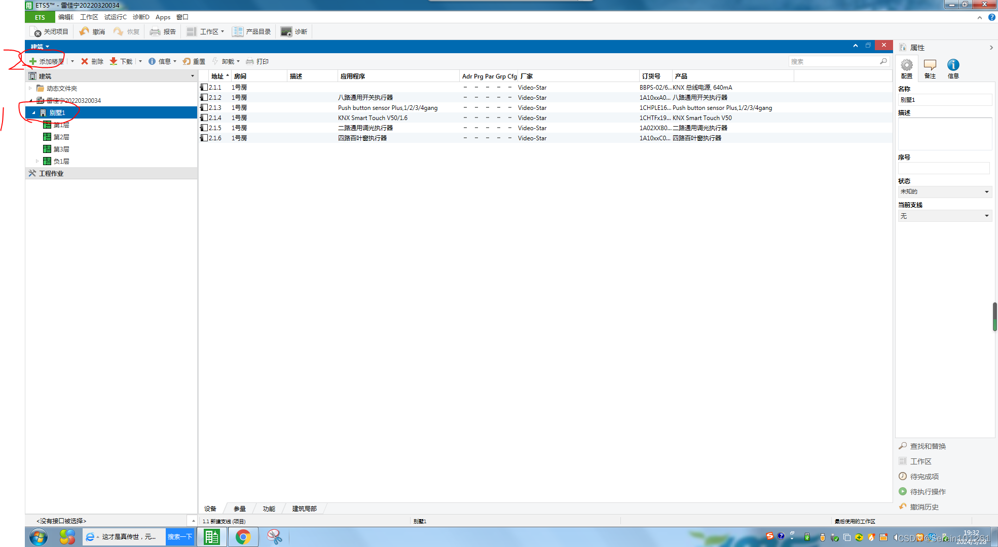Open the Workplace (工作区) toolbar dropdown
Screen dimensions: 998x547
(222, 31)
